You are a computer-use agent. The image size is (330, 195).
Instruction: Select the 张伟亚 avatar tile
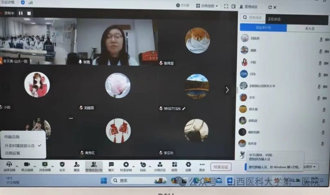click(197, 41)
